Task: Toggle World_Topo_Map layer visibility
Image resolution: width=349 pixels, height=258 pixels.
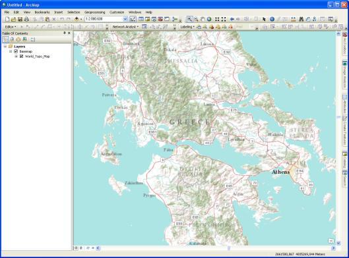Action: click(x=21, y=57)
